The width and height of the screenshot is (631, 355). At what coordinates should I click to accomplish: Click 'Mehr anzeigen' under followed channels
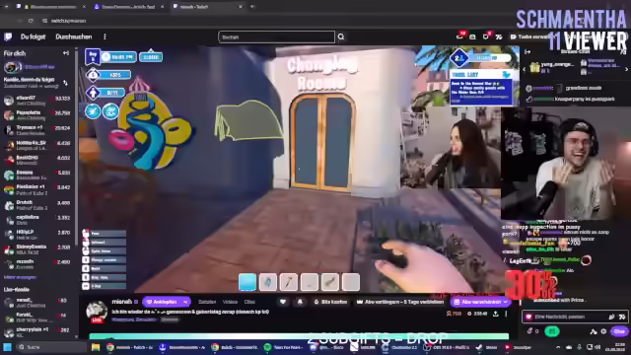(x=20, y=277)
